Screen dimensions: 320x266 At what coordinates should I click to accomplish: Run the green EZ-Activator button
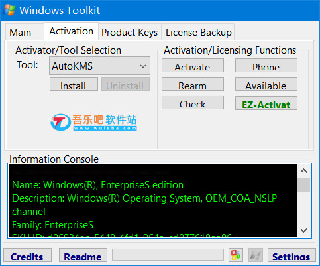tap(266, 103)
